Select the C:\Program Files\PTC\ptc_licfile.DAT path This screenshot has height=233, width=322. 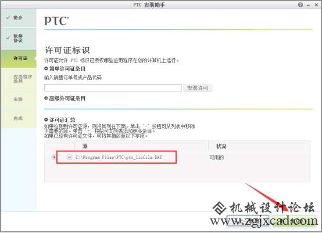(119, 157)
